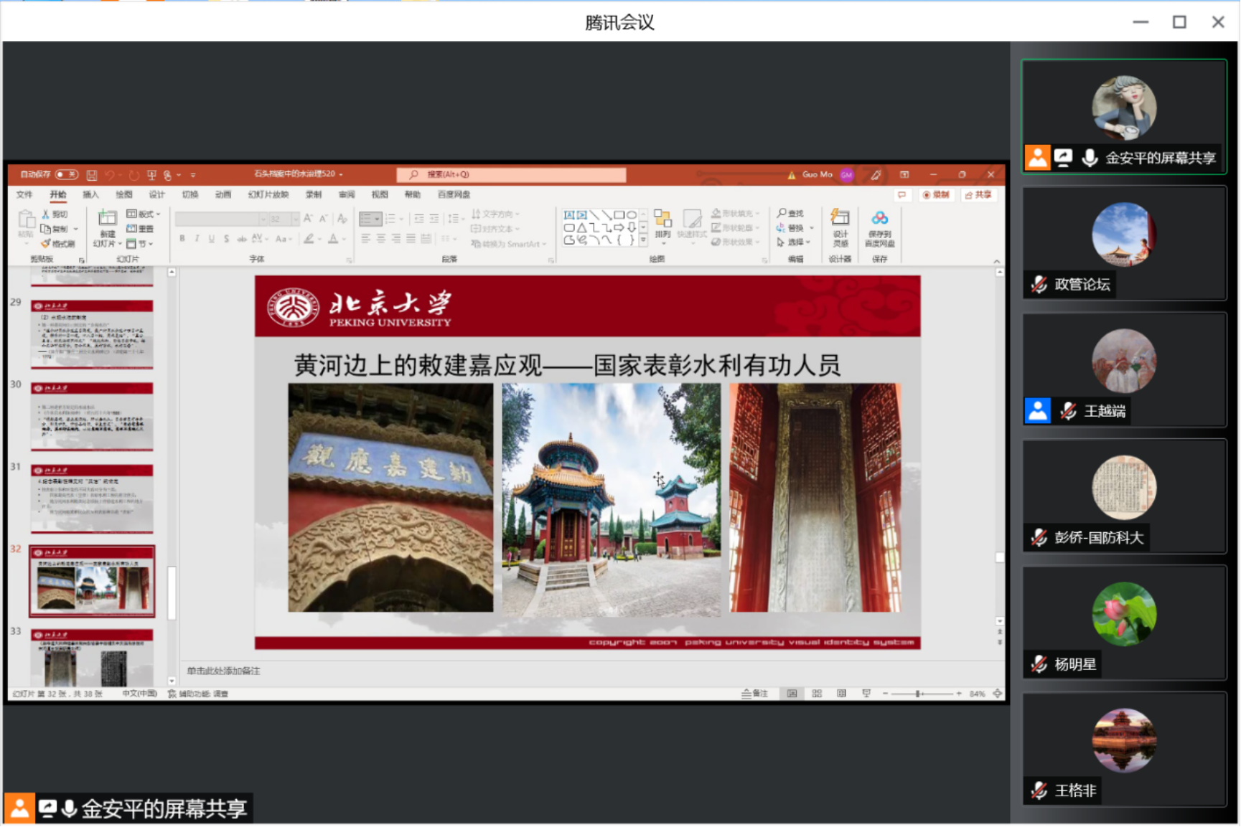Image resolution: width=1241 pixels, height=827 pixels.
Task: Click the 录制 record button
Action: tap(936, 195)
